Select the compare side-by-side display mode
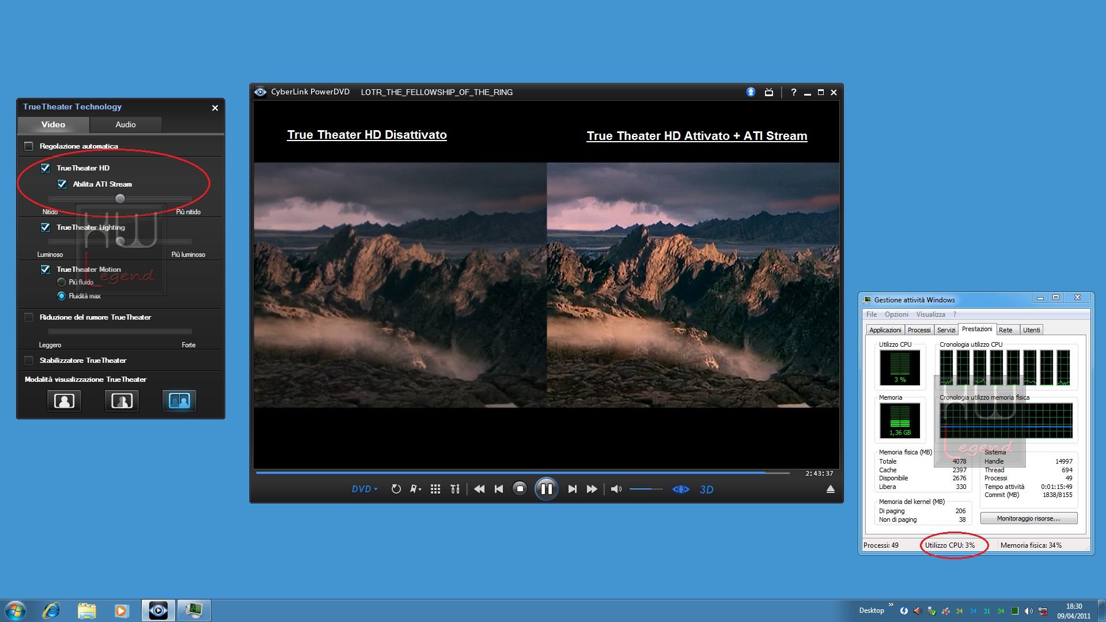Image resolution: width=1106 pixels, height=622 pixels. coord(179,401)
